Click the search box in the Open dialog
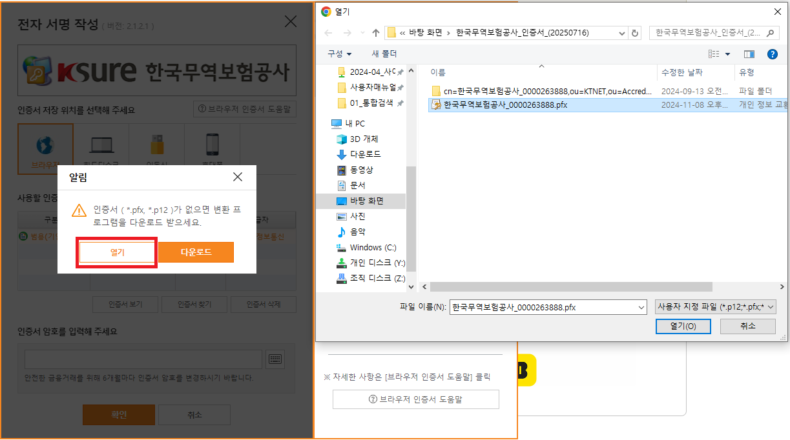This screenshot has width=790, height=440. coord(714,33)
